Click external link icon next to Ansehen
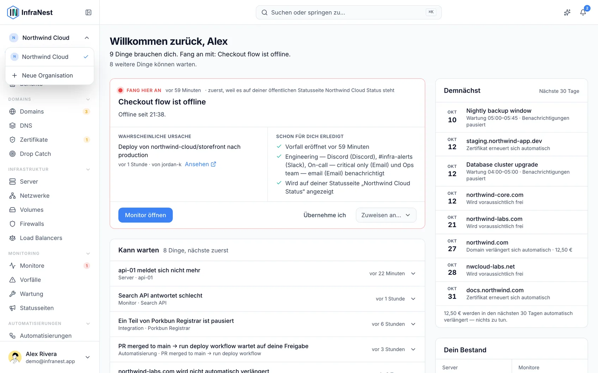The width and height of the screenshot is (598, 373). pos(213,164)
